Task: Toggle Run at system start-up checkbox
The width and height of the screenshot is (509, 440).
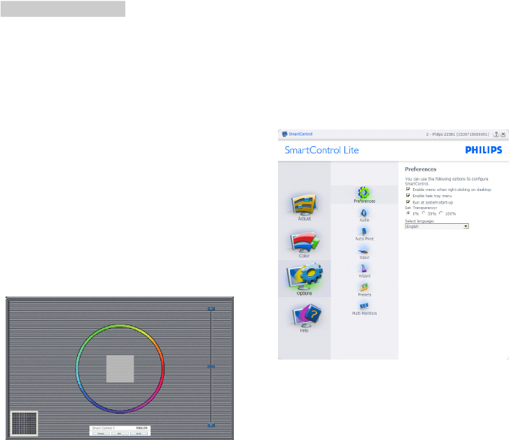Action: pyautogui.click(x=408, y=202)
